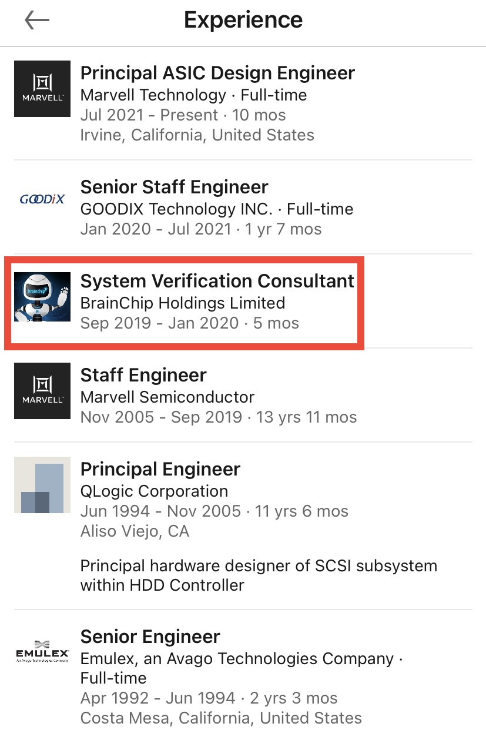Screen dimensions: 486x740
Task: Open the Marvell Semiconductor logo
Action: 42,391
